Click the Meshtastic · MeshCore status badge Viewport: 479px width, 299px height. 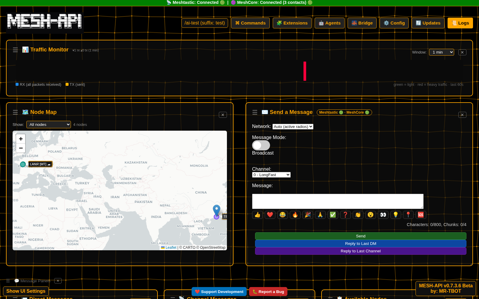[344, 112]
